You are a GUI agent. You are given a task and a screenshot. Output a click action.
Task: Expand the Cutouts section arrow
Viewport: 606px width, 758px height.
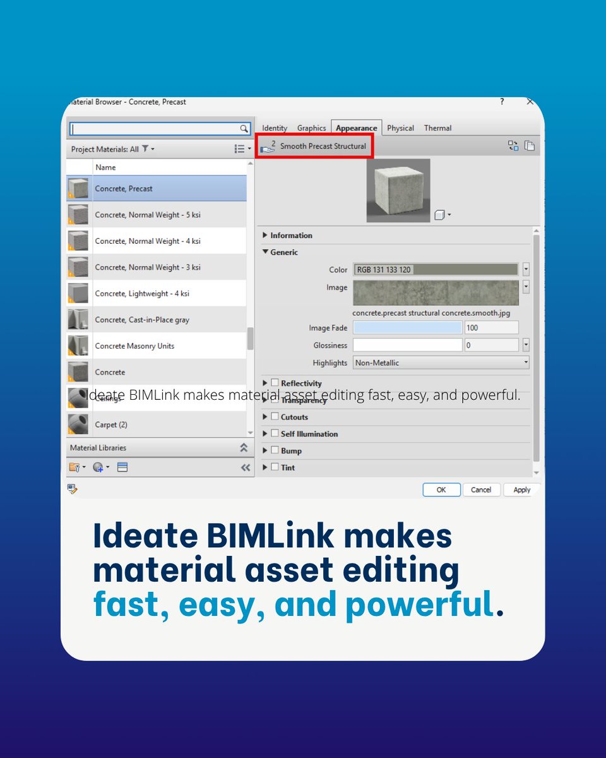pyautogui.click(x=265, y=417)
